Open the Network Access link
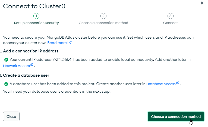Screen dimensions: 208x127 tap(17, 66)
